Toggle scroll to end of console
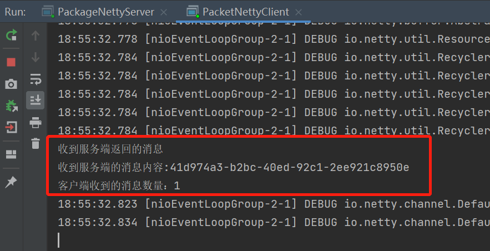Screen dimensions: 490x251 (x=36, y=100)
